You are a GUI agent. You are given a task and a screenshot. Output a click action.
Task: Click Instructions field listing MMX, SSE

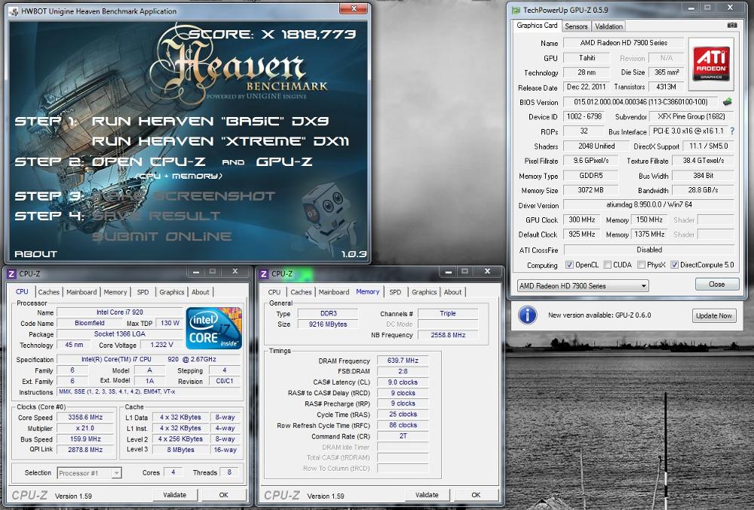coord(148,392)
